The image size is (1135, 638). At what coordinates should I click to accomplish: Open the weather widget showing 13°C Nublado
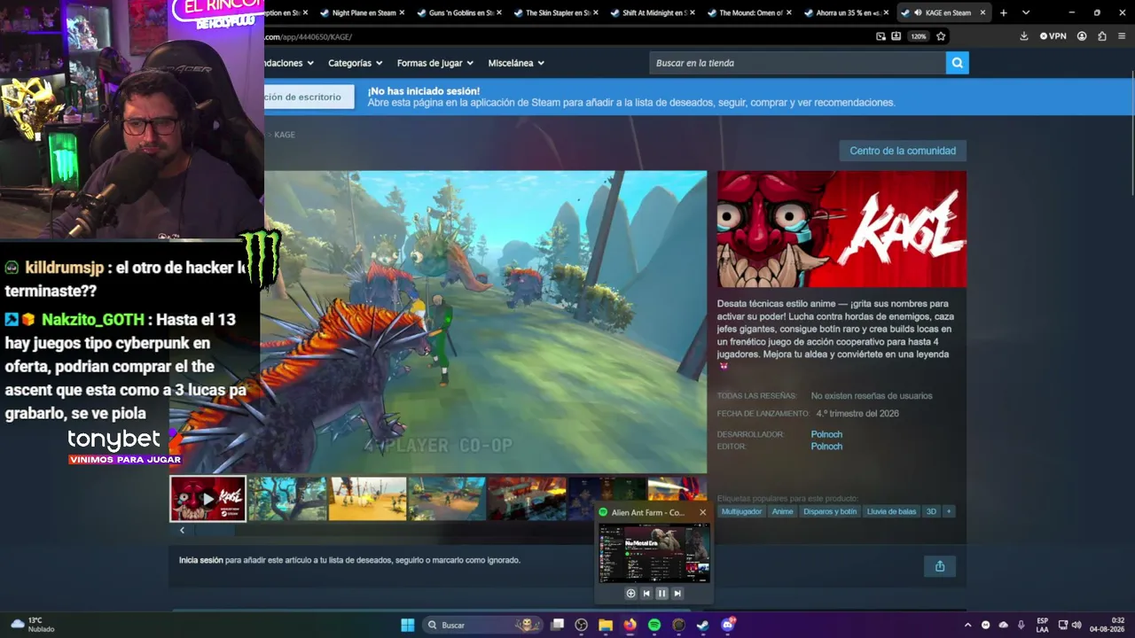coord(35,625)
